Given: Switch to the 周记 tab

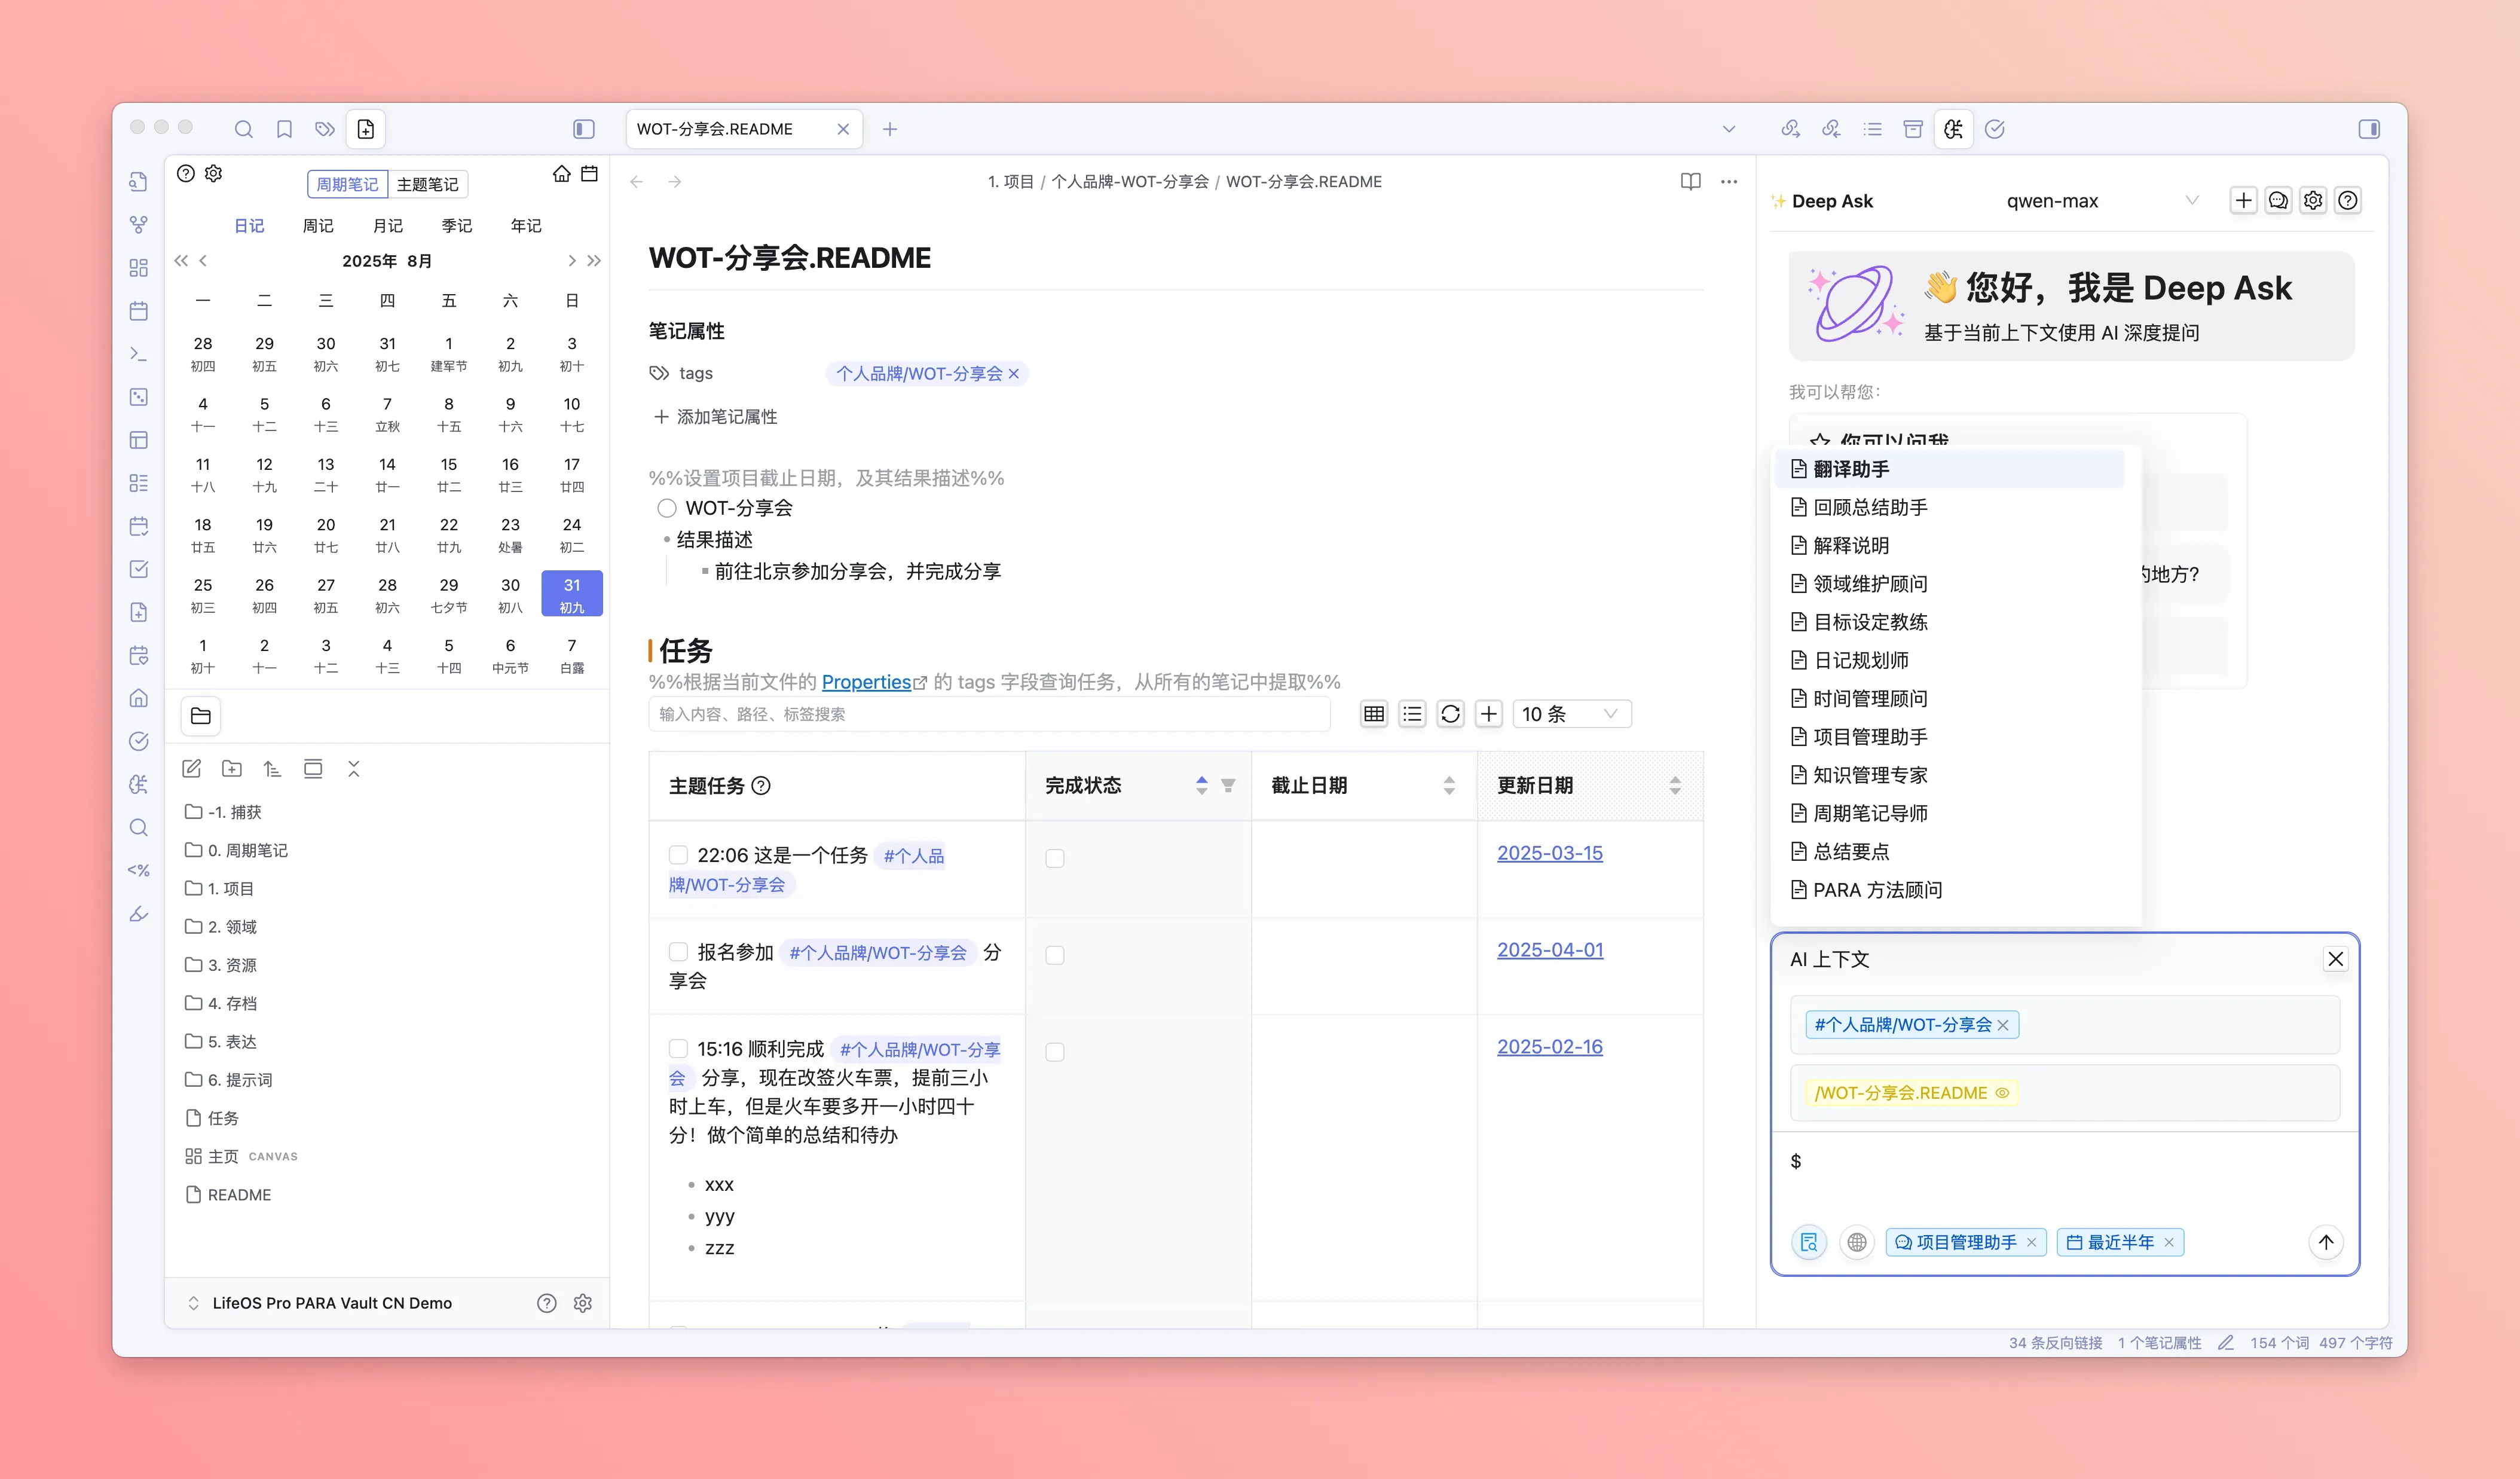Looking at the screenshot, I should coord(318,226).
